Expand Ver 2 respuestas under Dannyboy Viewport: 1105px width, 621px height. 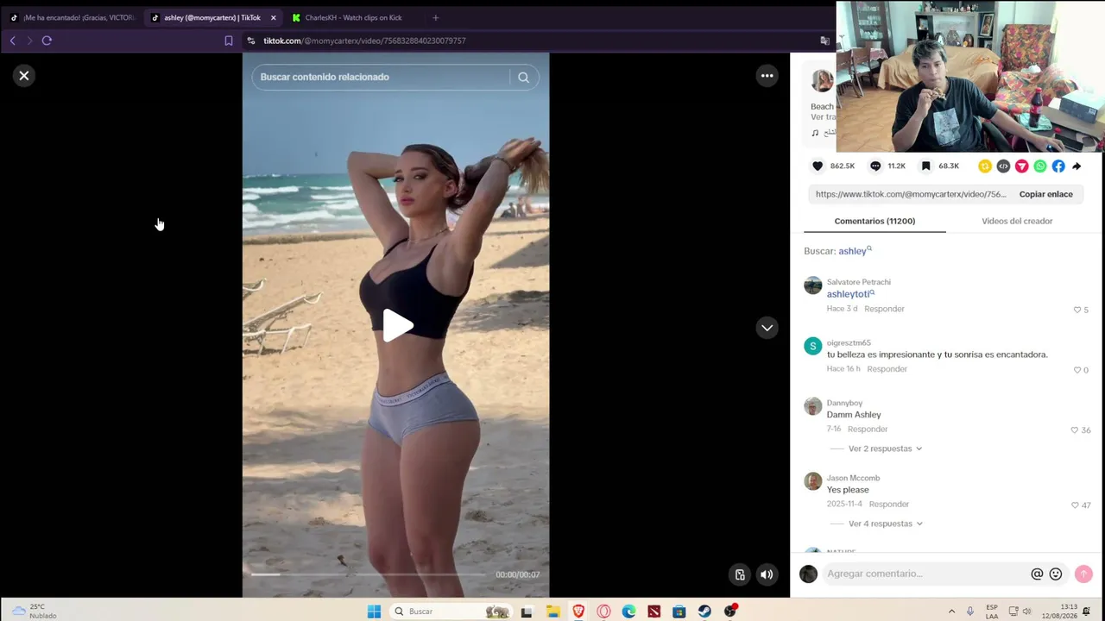pos(885,448)
